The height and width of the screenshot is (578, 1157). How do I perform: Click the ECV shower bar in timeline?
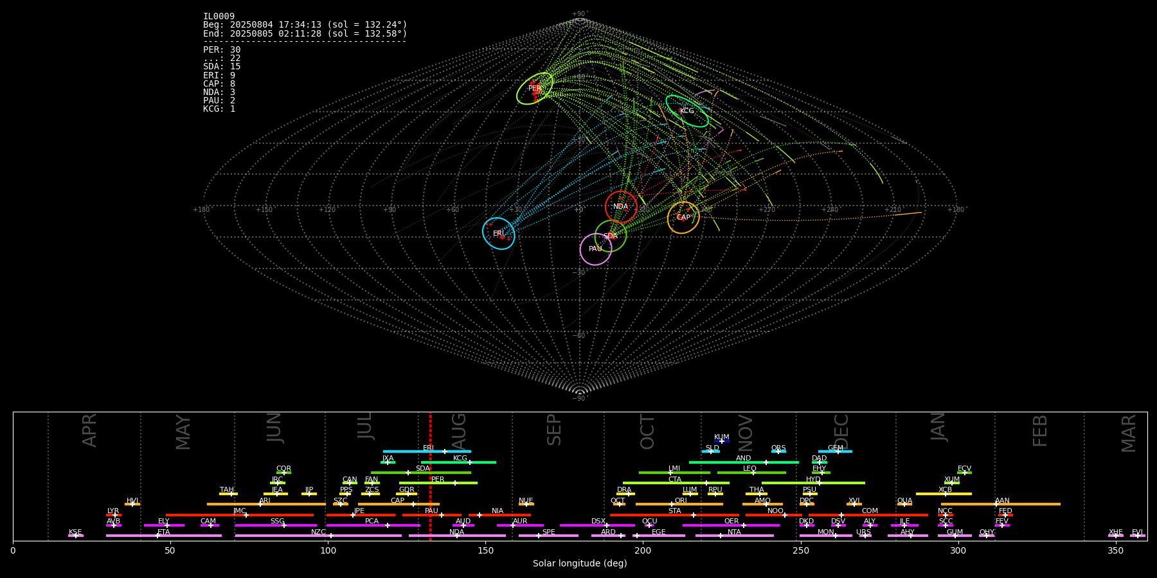point(964,473)
